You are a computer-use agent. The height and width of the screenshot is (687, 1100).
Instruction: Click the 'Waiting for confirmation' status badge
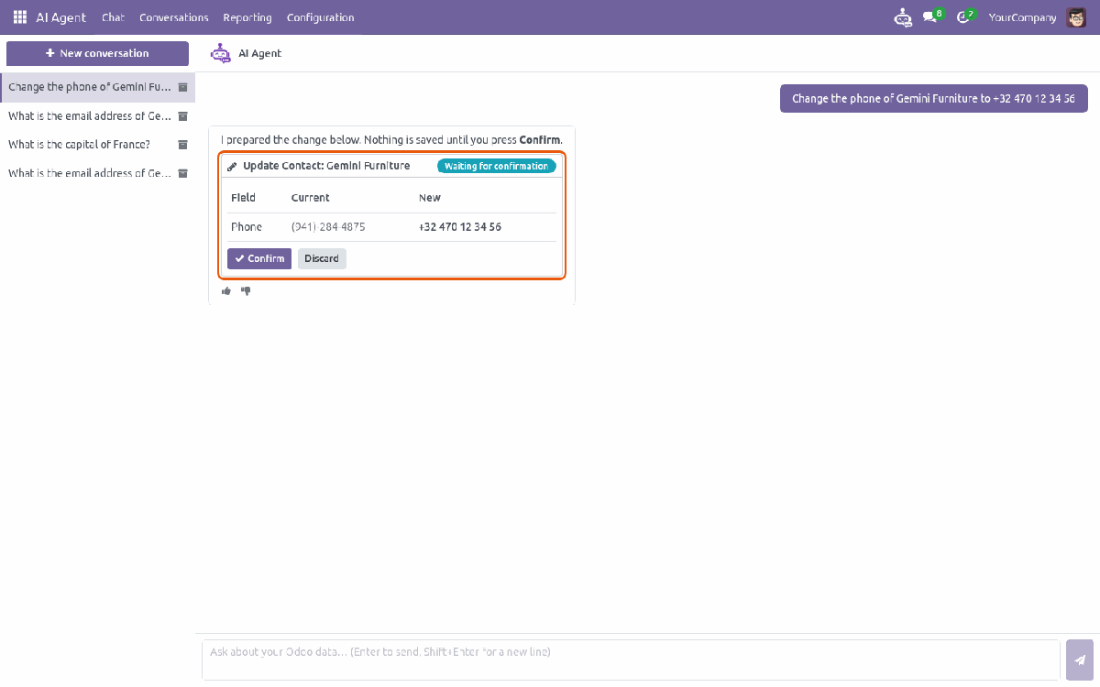click(x=497, y=167)
